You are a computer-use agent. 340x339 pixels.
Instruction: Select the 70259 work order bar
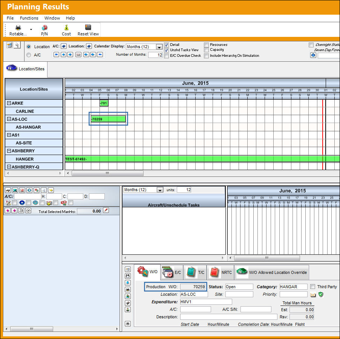pyautogui.click(x=108, y=119)
